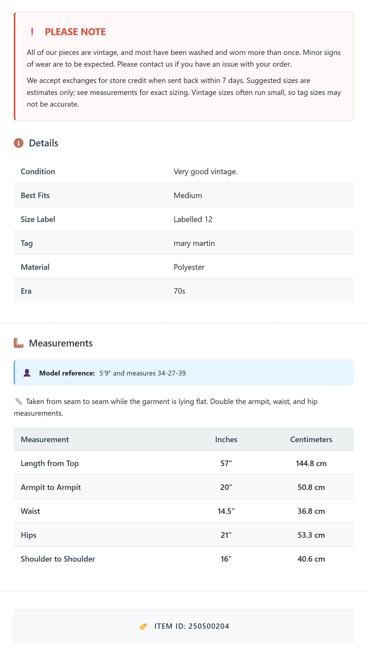Click the yellow tag icon beside ITEM ID
The image size is (368, 654).
pyautogui.click(x=144, y=626)
